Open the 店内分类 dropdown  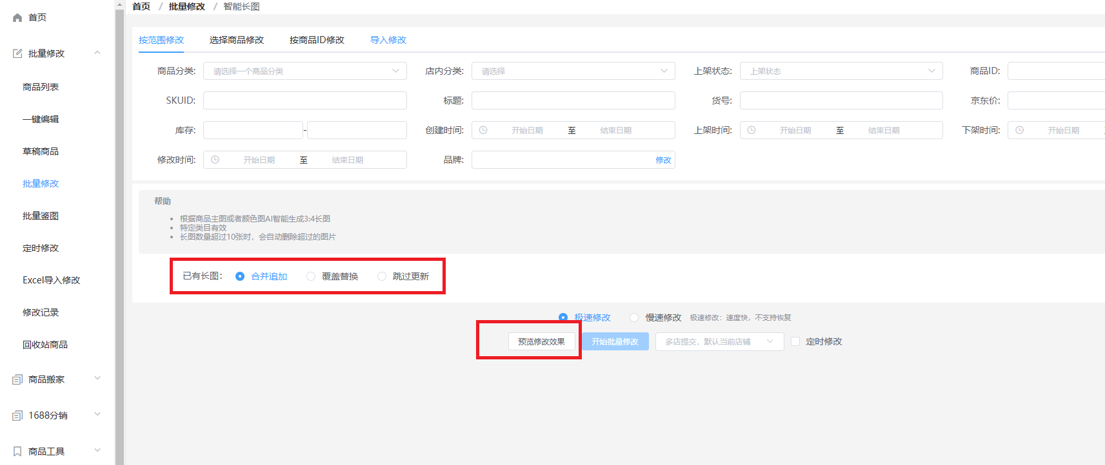click(x=573, y=71)
